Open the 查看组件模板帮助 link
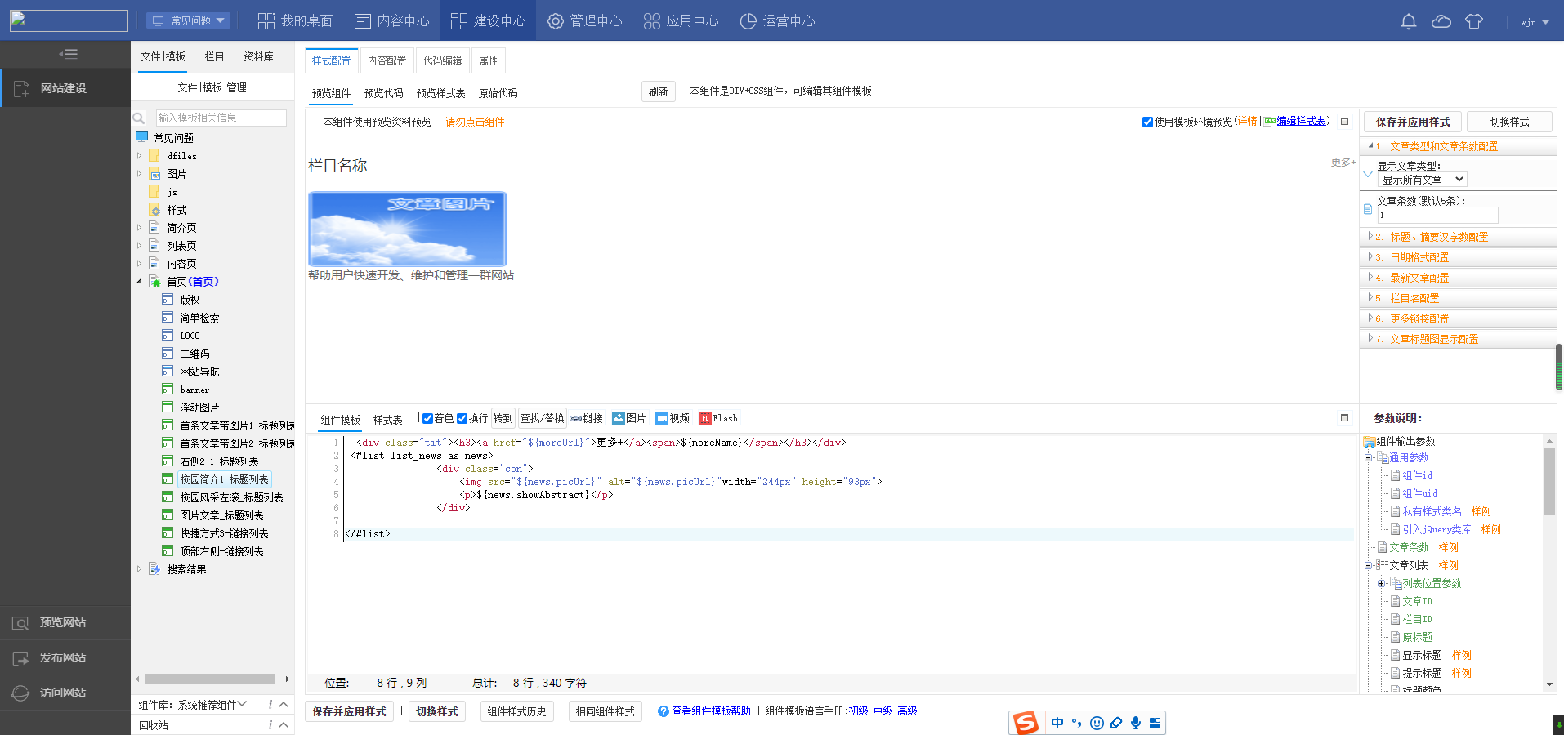This screenshot has height=735, width=1564. pyautogui.click(x=711, y=710)
